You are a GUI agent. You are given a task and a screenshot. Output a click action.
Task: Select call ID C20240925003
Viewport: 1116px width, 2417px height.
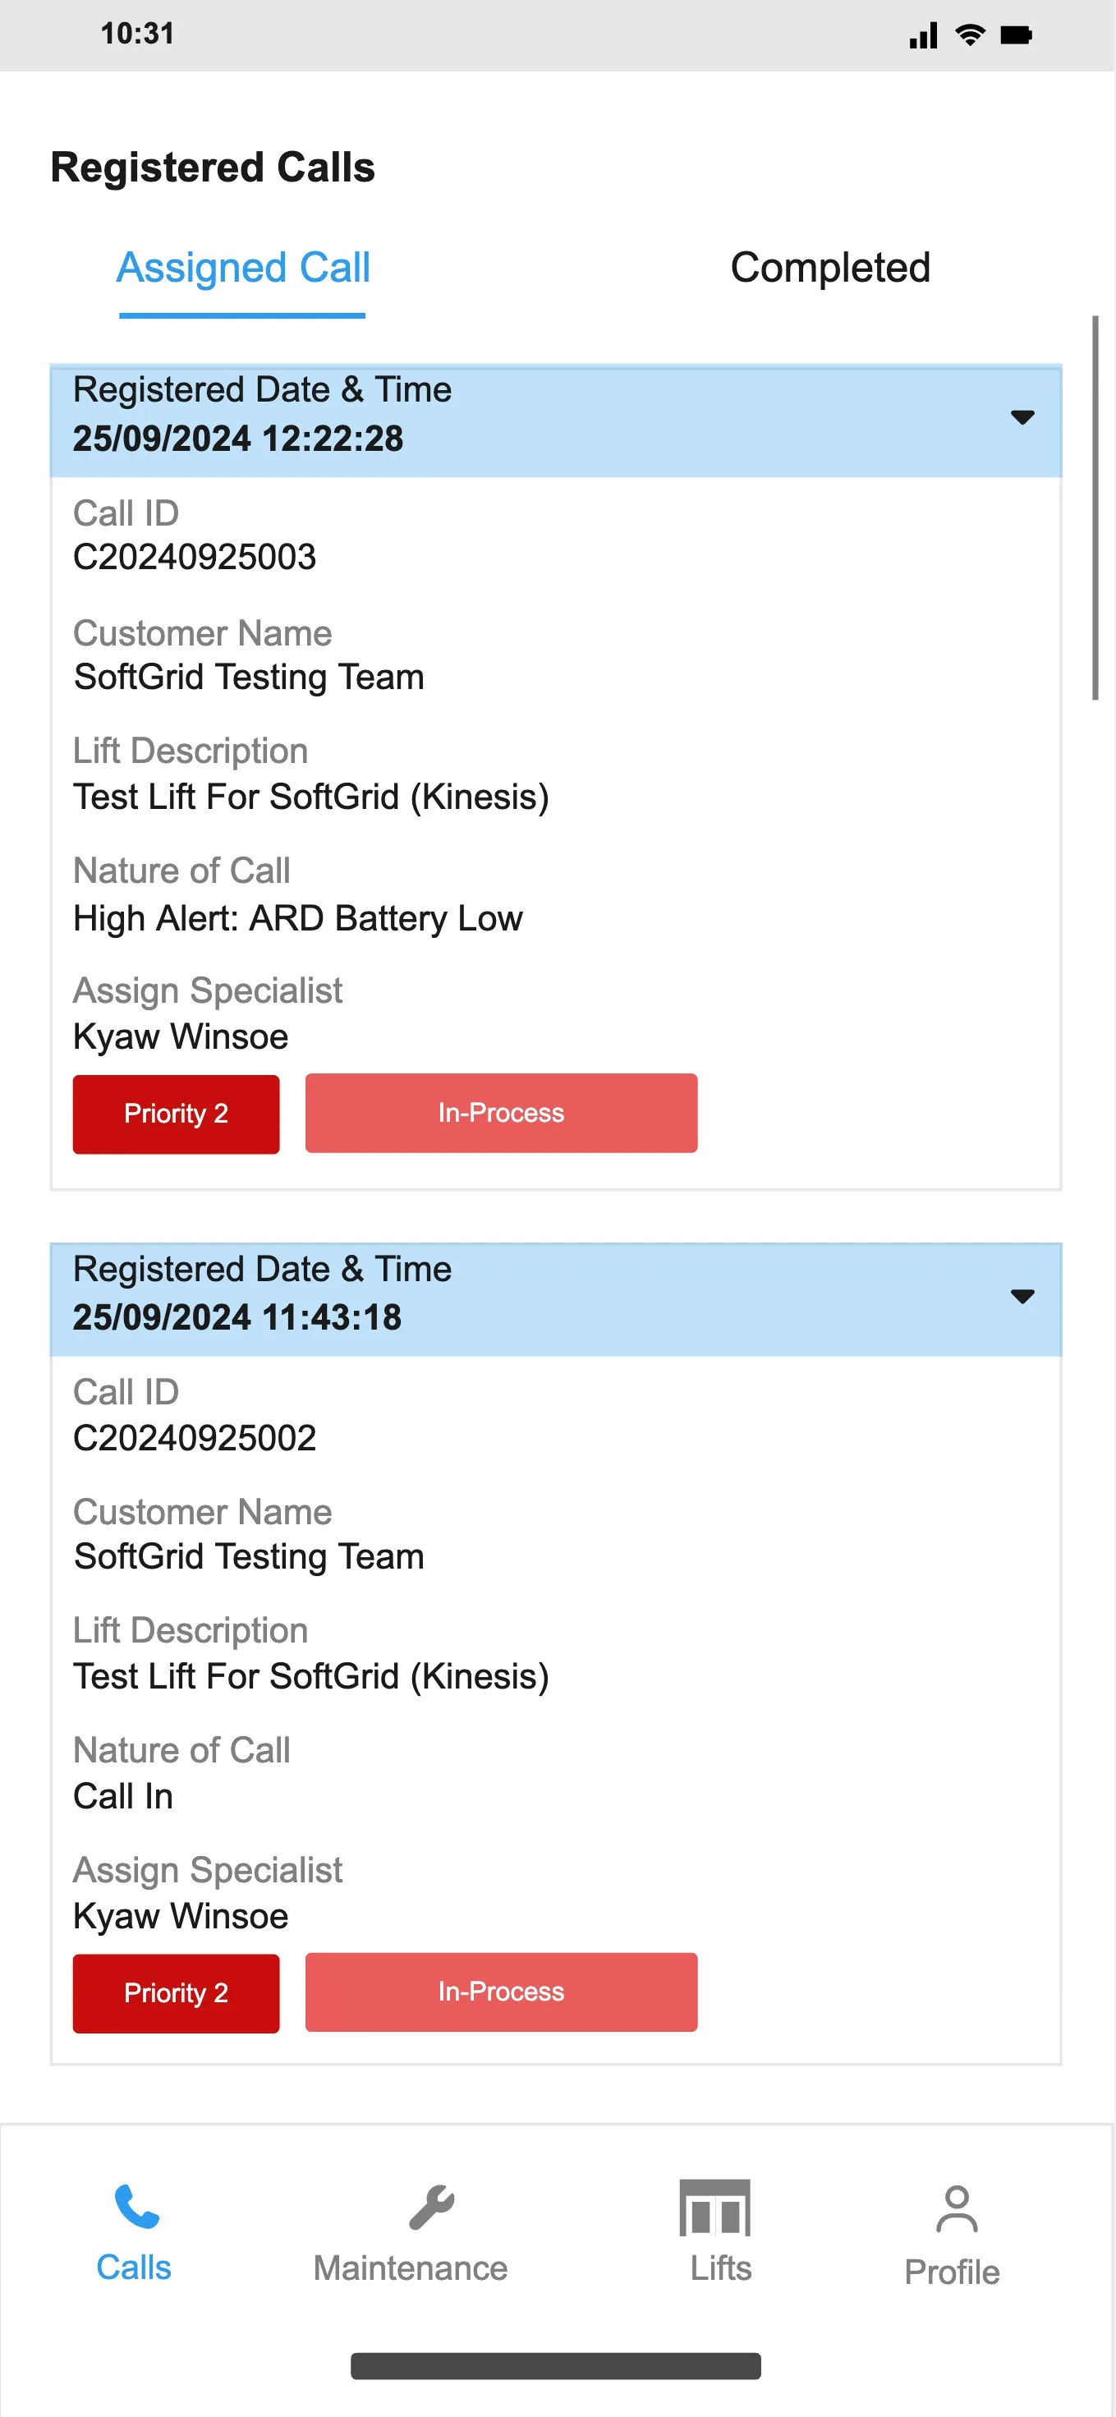point(195,556)
